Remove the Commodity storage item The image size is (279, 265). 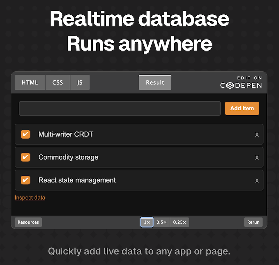click(x=257, y=157)
